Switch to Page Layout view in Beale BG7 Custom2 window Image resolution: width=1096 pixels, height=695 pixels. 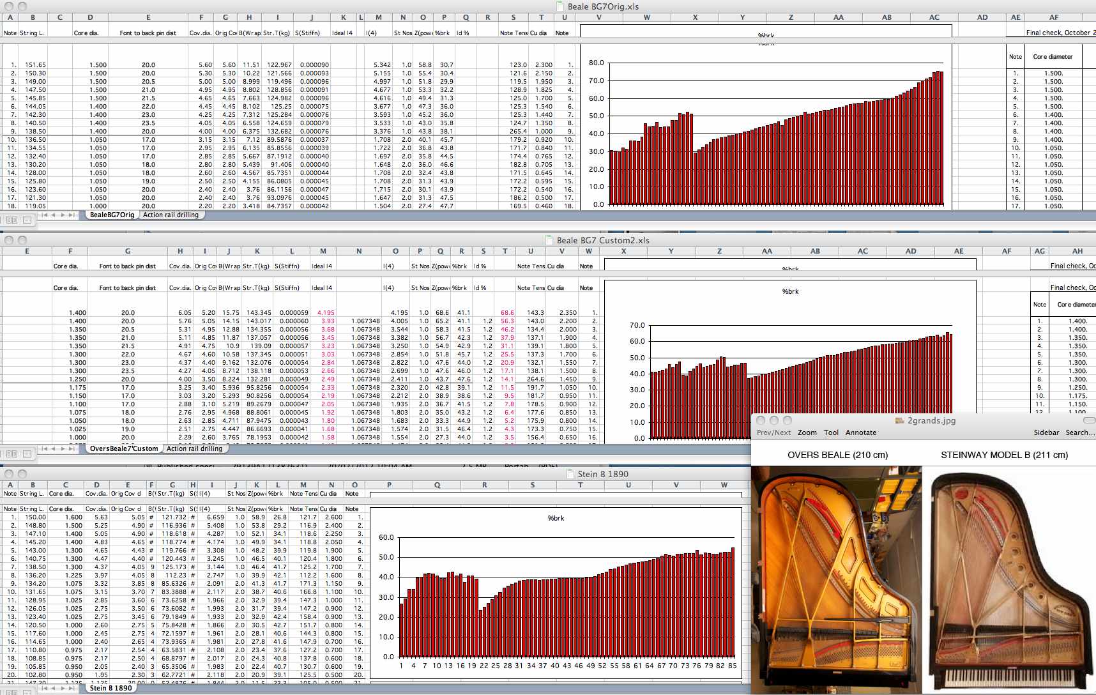(27, 454)
